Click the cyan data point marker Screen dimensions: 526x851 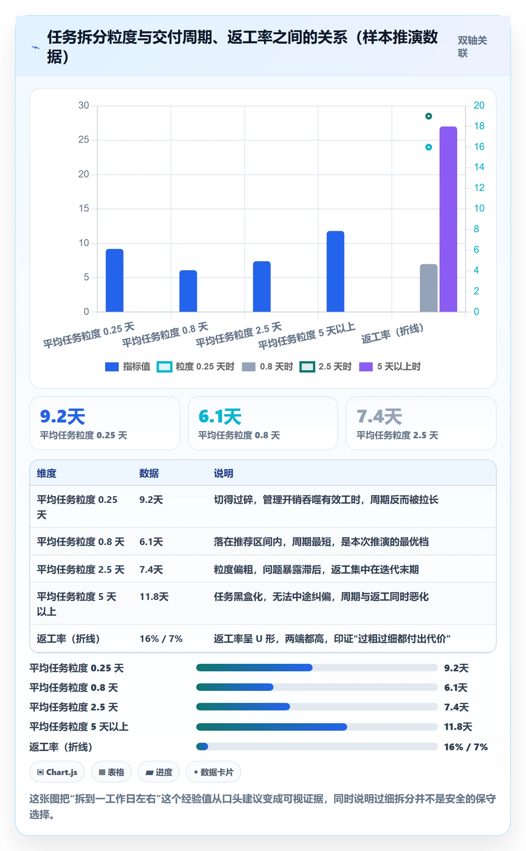pyautogui.click(x=429, y=147)
